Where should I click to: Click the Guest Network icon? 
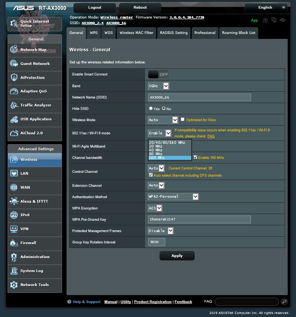pos(14,63)
